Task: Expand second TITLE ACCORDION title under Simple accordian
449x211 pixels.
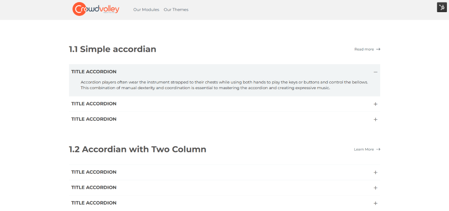Action: [x=94, y=103]
